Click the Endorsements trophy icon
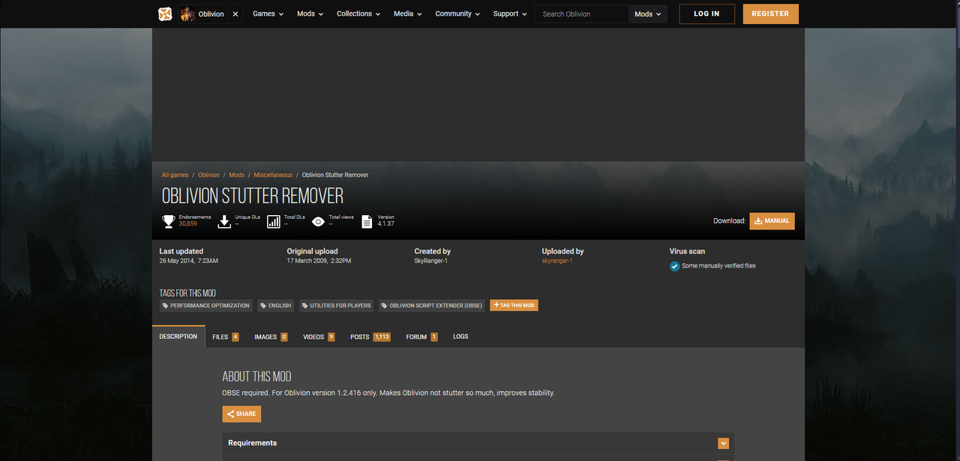Viewport: 960px width, 461px height. pos(169,221)
